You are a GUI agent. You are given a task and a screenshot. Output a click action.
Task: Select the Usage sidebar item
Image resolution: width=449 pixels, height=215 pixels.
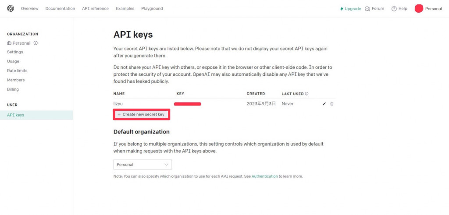(x=13, y=61)
